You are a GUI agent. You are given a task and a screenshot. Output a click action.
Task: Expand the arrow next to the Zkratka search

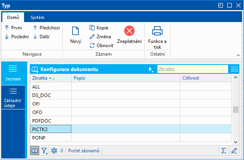[151, 70]
